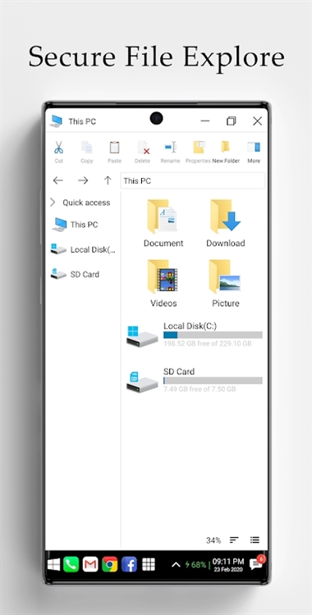Select the Copy toolbar icon
The width and height of the screenshot is (312, 615).
tap(86, 148)
